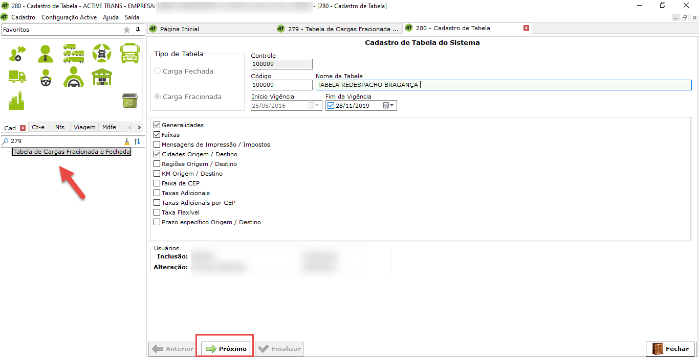Screen dimensions: 699x357
Task: Open the Configuração Active menu
Action: tap(69, 17)
